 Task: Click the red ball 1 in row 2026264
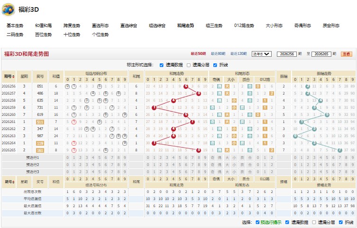[154, 143]
